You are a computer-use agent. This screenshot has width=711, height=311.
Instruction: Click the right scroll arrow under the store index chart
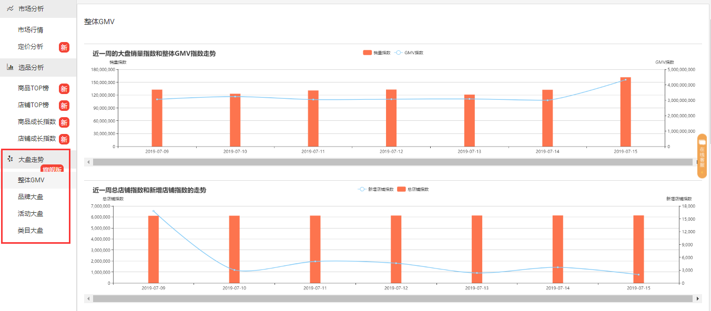point(698,298)
